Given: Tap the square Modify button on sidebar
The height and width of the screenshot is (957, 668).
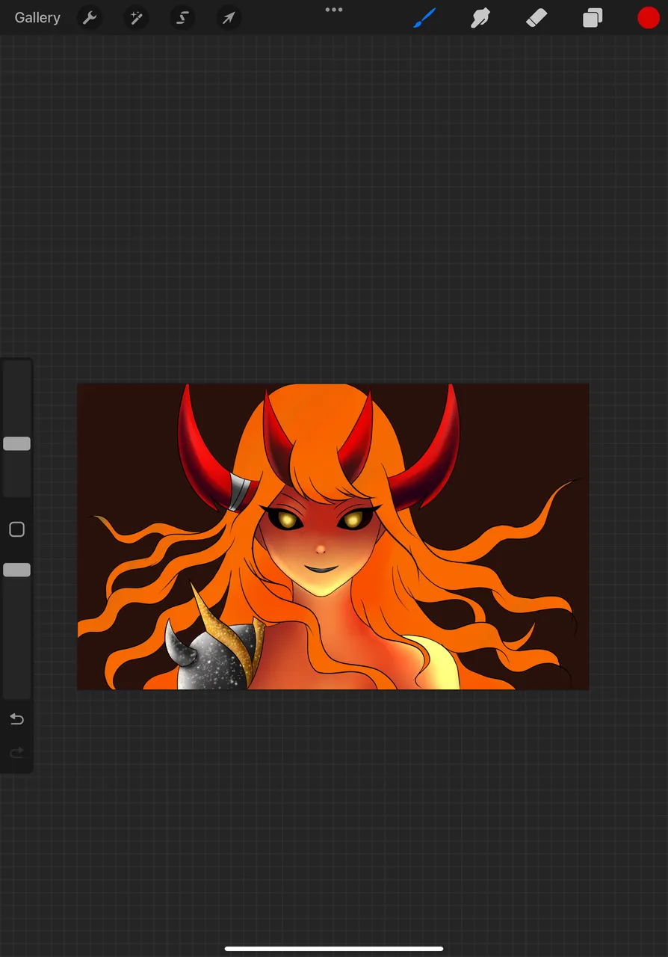Looking at the screenshot, I should [16, 529].
